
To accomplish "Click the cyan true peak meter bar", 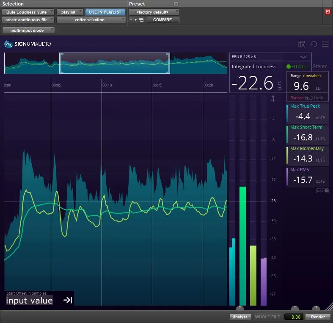I will [232, 272].
